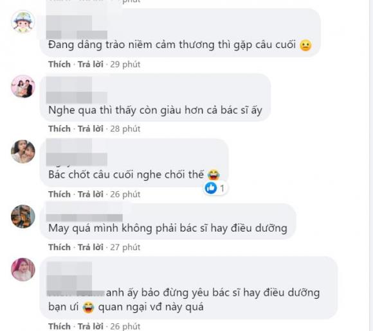Like the 'Nghe qua thì thấy' comment
The height and width of the screenshot is (331, 373).
coord(59,129)
